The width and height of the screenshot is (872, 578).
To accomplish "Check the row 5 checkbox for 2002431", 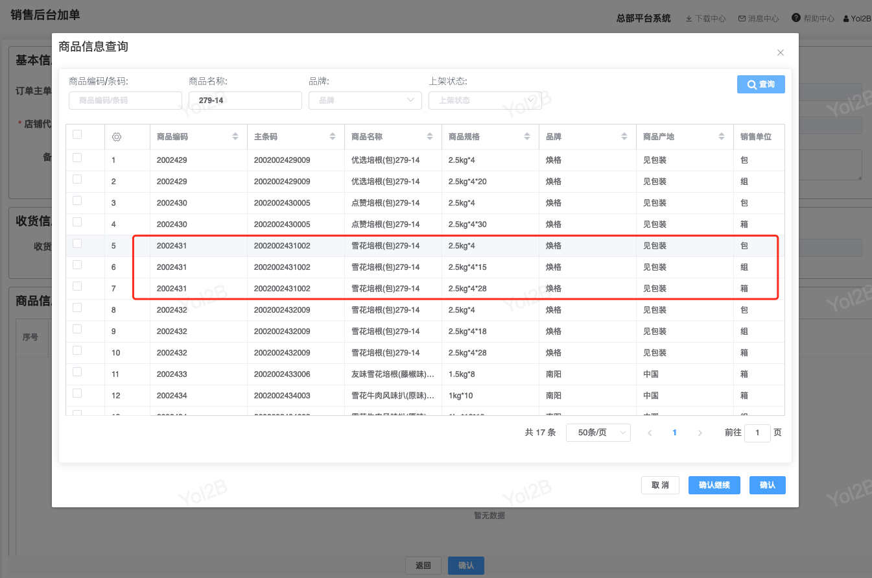I will click(77, 243).
